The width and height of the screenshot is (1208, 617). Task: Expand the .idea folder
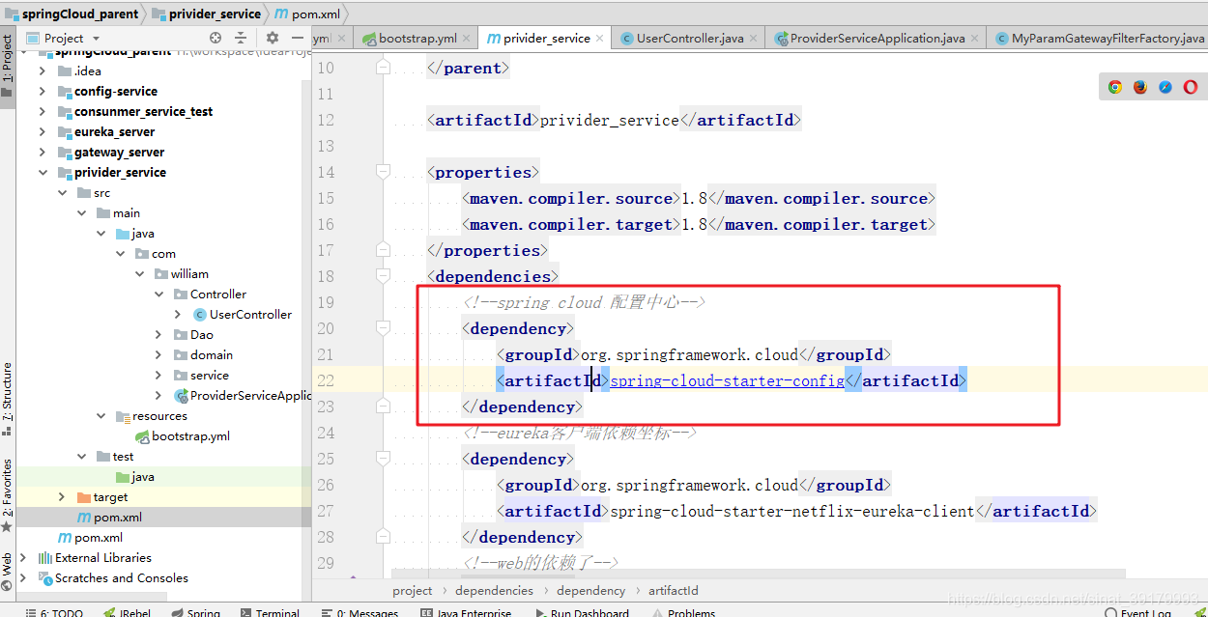click(x=43, y=70)
